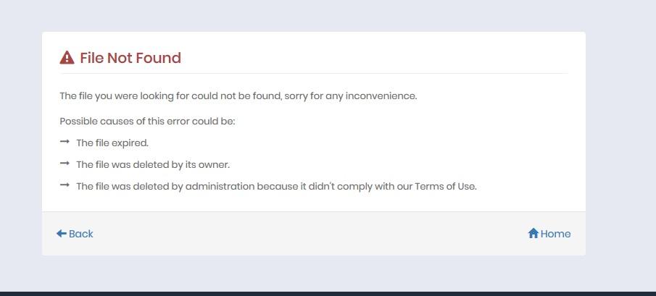Click the 'Terms of Use' phrase
Image resolution: width=656 pixels, height=296 pixels.
click(446, 186)
